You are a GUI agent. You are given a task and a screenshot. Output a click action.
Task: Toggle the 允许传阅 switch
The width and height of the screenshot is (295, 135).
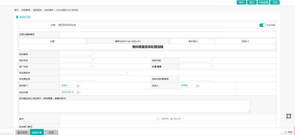pos(262,25)
